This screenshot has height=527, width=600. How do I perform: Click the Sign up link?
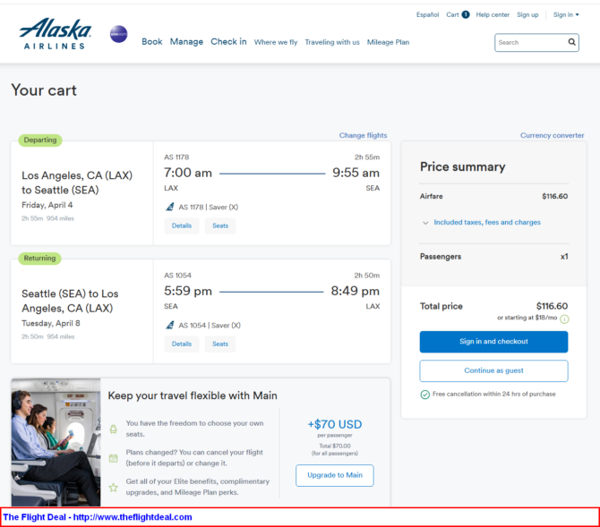coord(527,14)
